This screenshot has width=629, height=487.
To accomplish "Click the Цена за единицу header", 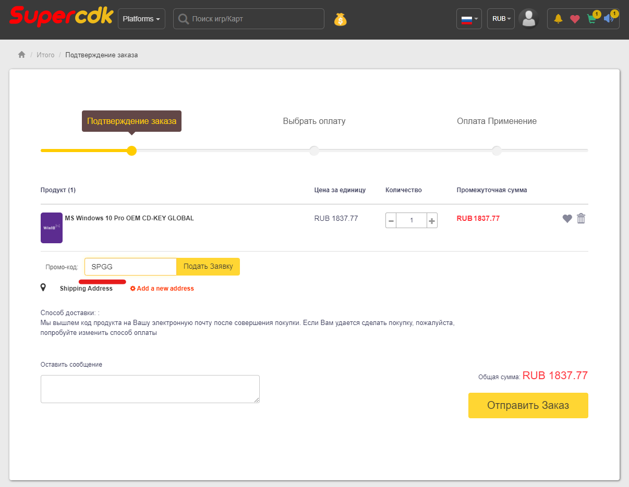I will point(340,190).
